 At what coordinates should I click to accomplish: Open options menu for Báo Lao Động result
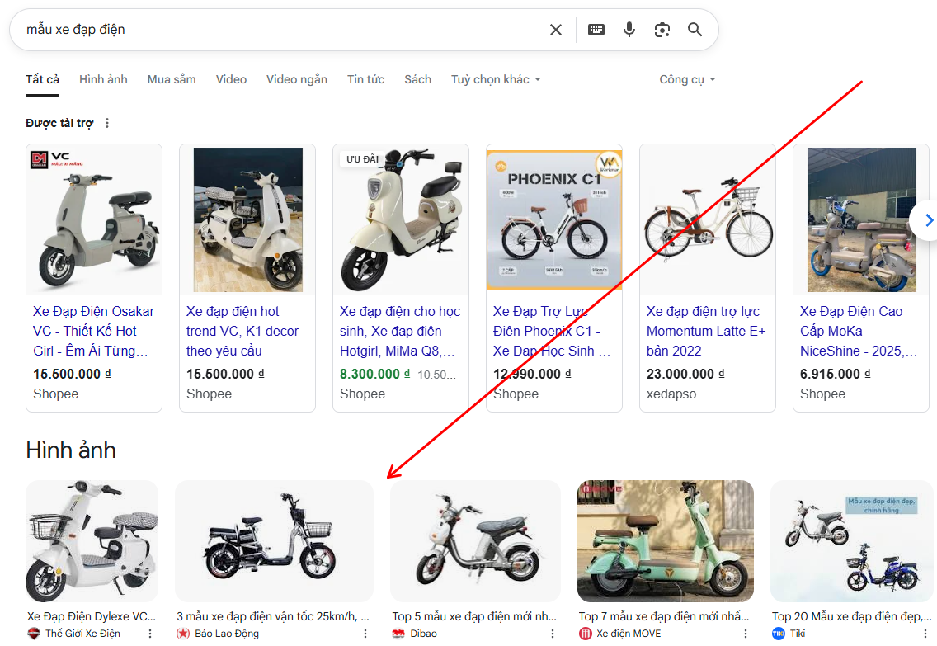click(x=365, y=634)
